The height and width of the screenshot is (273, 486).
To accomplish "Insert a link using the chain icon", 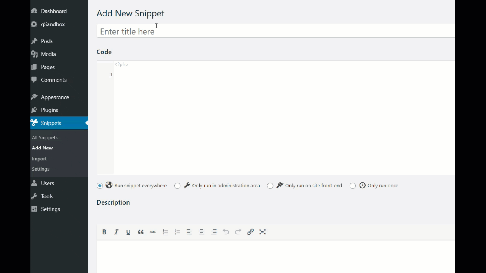I will click(250, 232).
